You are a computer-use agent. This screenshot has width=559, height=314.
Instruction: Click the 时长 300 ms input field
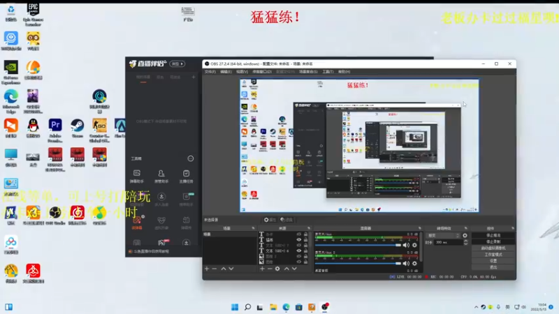[x=448, y=242]
